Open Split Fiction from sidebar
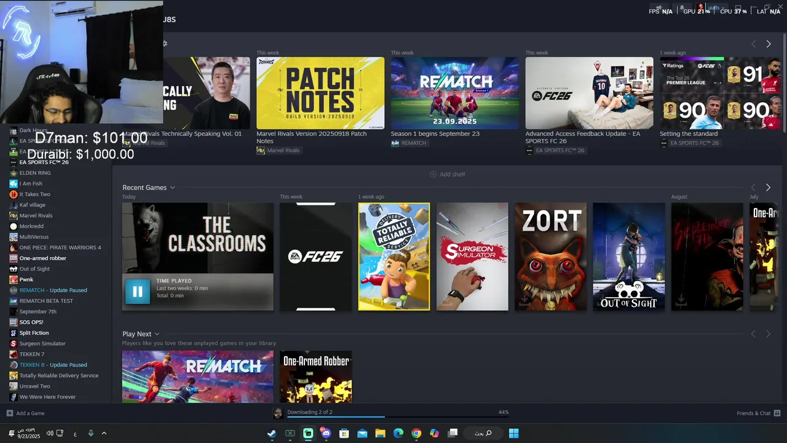Screen dimensions: 787x443 34,333
